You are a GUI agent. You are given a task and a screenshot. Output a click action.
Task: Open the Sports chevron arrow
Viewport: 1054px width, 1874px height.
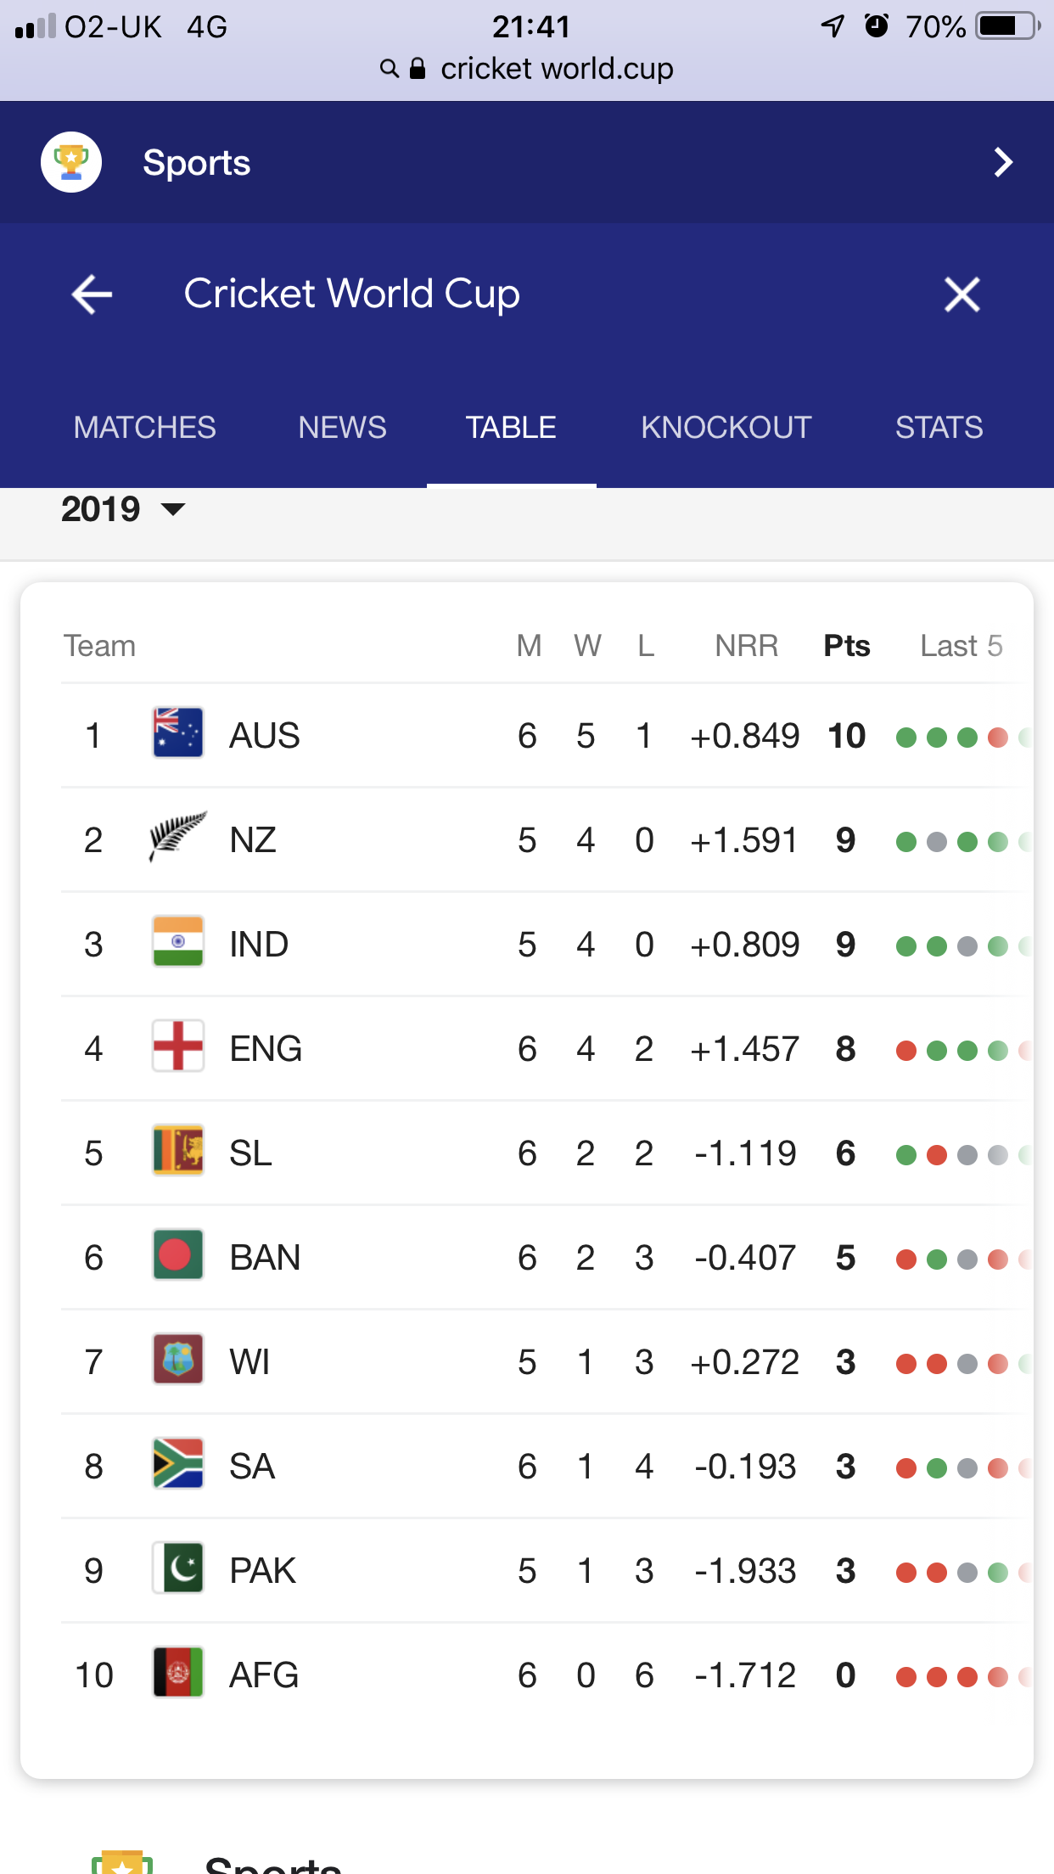tap(1003, 162)
